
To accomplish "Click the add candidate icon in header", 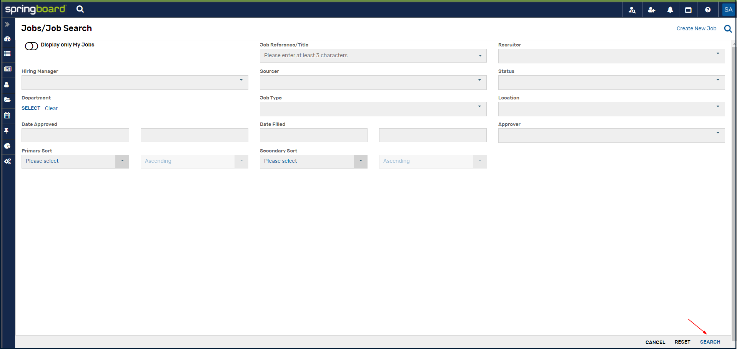I will point(652,10).
